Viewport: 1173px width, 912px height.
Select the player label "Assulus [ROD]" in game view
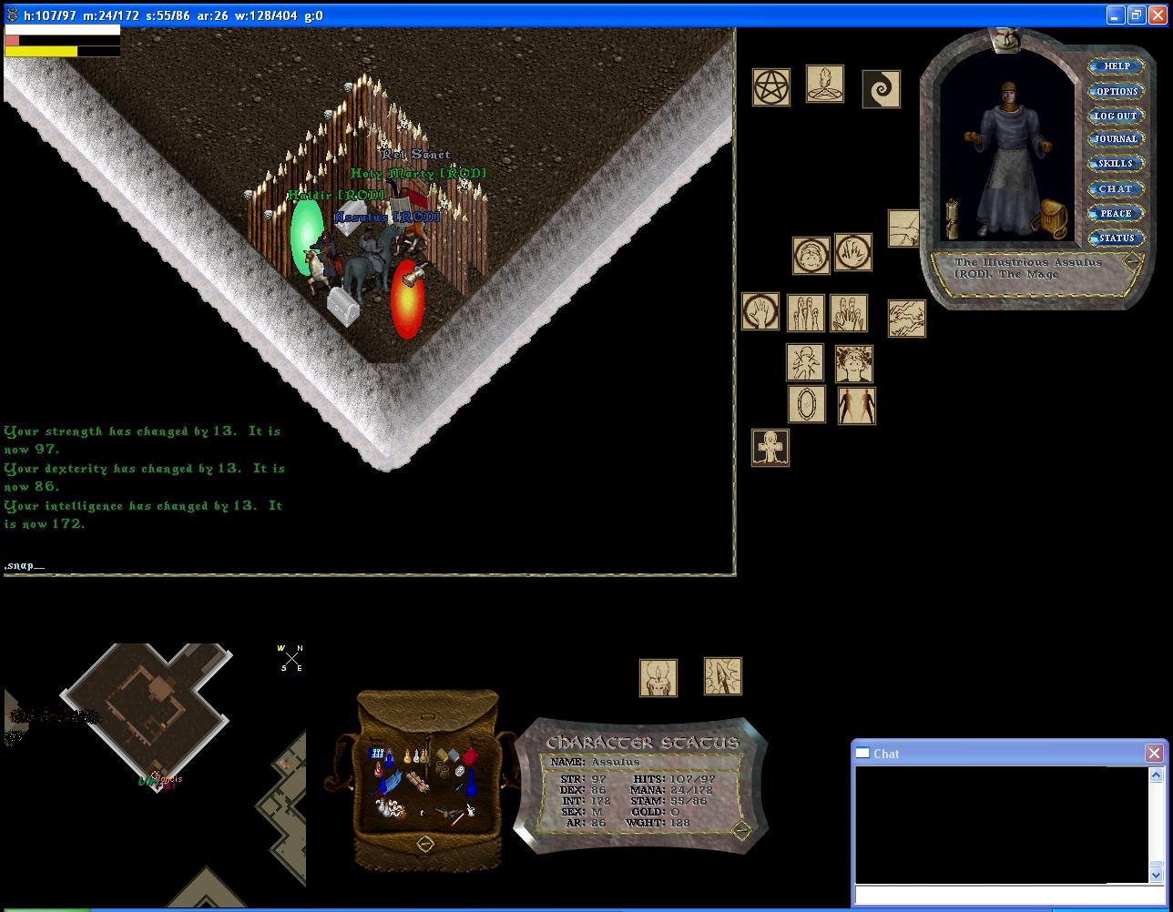pos(387,217)
